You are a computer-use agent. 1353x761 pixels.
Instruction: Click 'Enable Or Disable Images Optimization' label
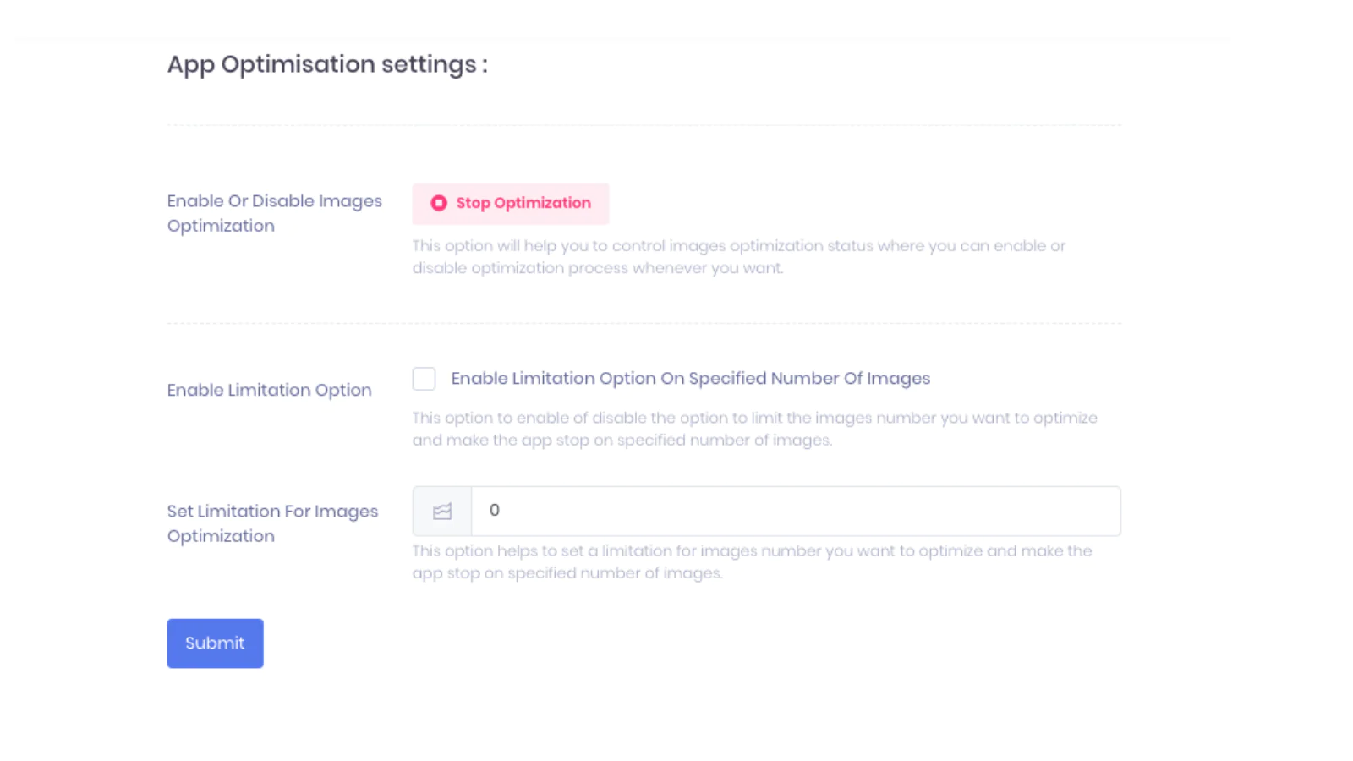click(x=274, y=213)
